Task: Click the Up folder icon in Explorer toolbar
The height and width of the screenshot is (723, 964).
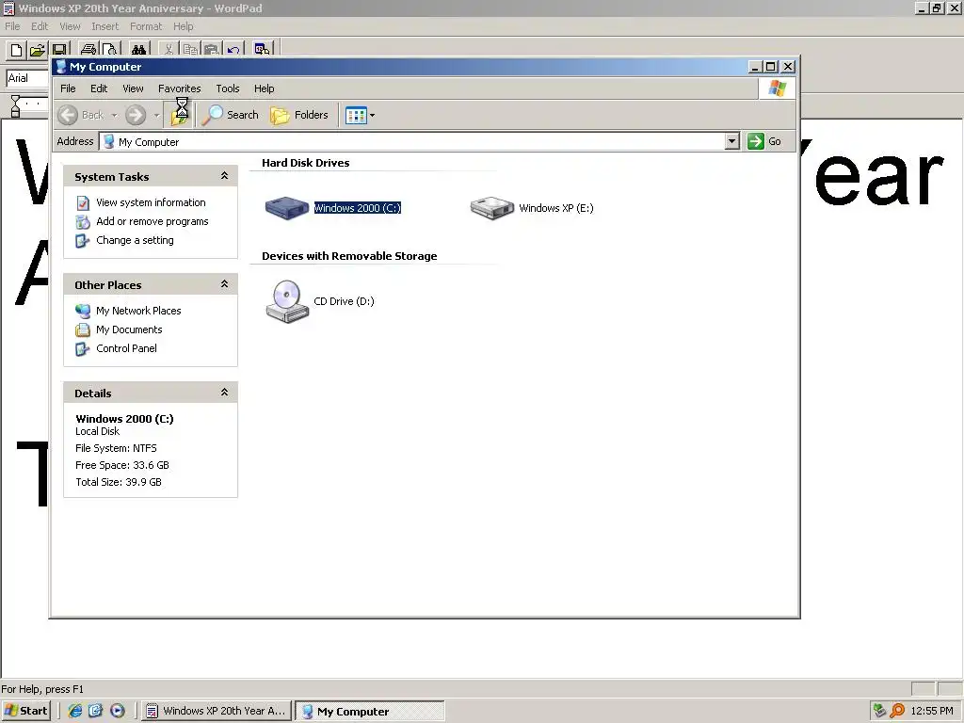Action: [180, 115]
